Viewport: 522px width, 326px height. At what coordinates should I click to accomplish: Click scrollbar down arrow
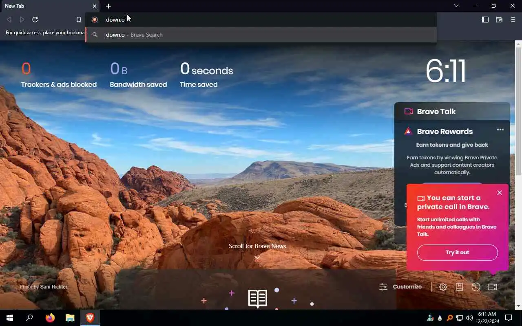click(518, 306)
